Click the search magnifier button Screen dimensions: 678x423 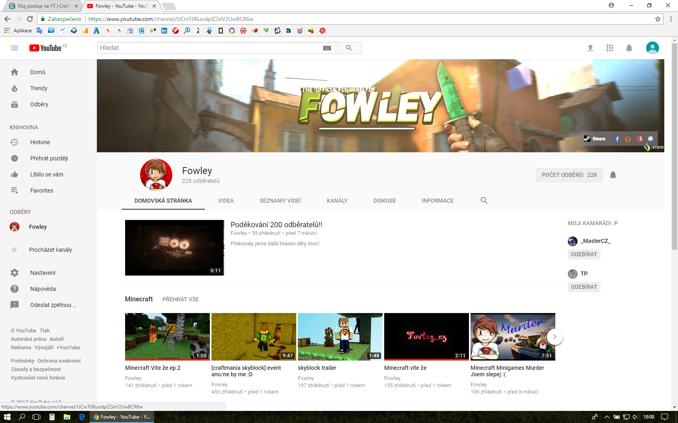click(x=349, y=48)
